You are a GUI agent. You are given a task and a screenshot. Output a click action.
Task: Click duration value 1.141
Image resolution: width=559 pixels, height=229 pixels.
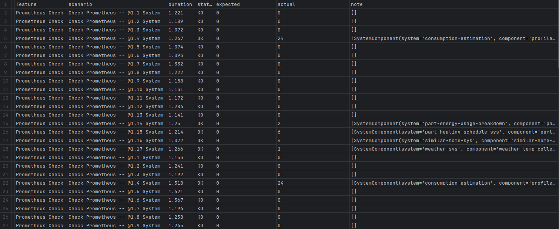(175, 115)
